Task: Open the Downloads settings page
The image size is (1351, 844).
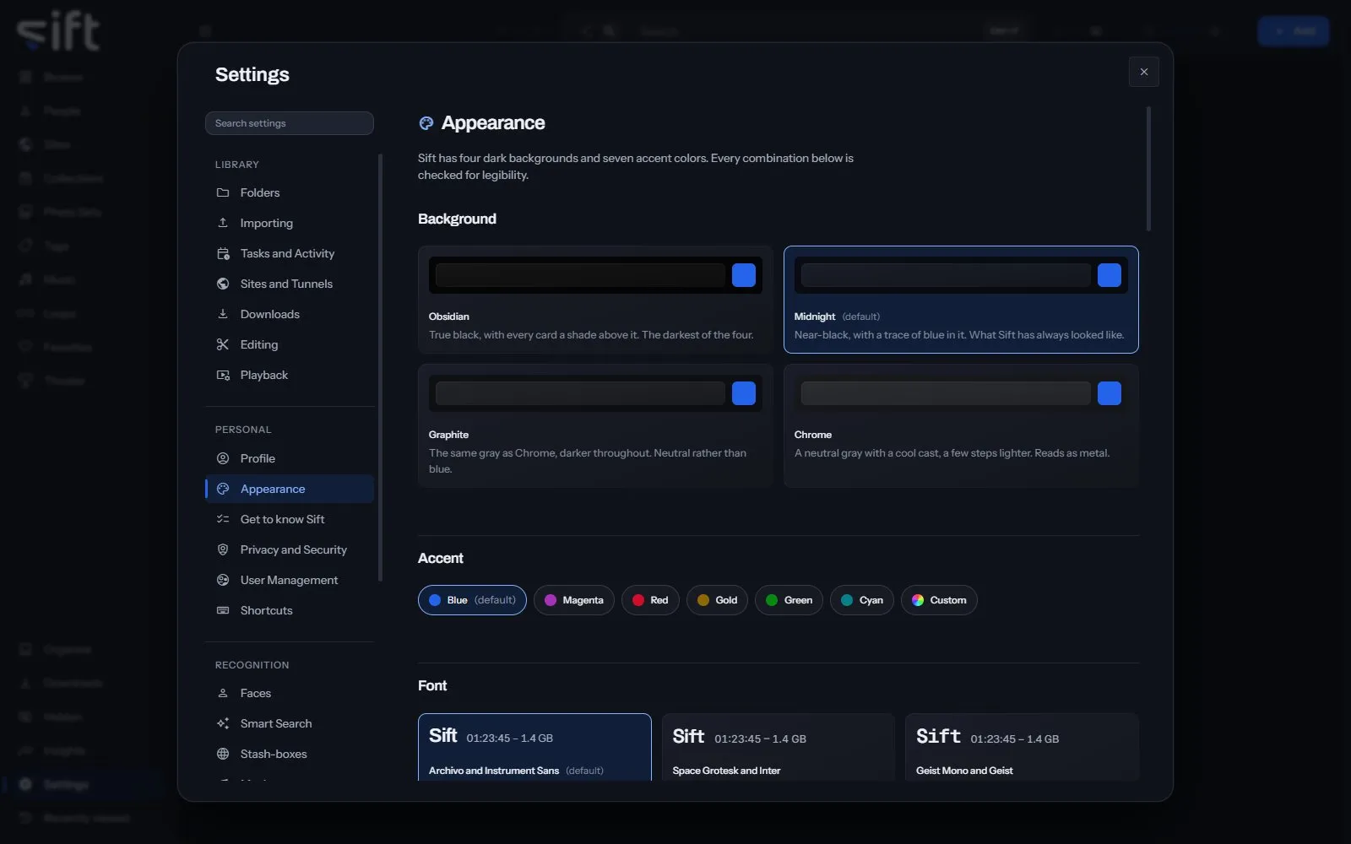Action: (290, 314)
